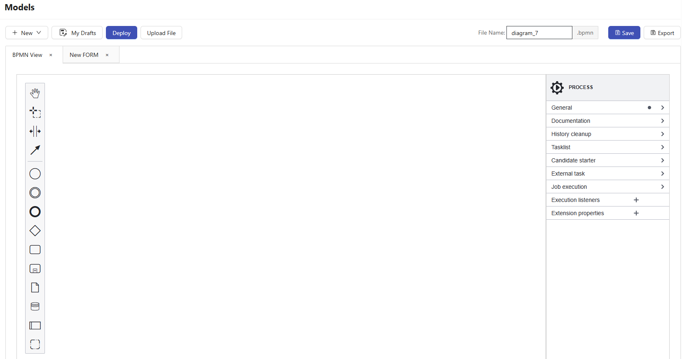Create an end event bold circle

click(35, 212)
